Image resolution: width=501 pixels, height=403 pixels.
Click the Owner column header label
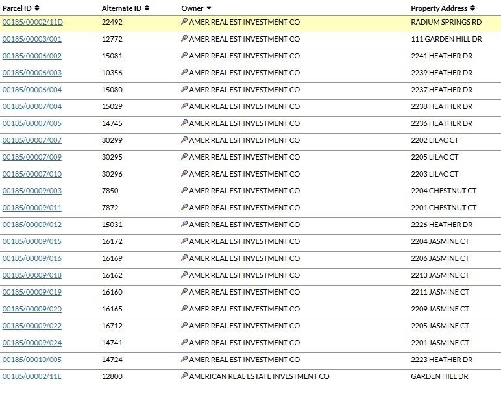[192, 8]
